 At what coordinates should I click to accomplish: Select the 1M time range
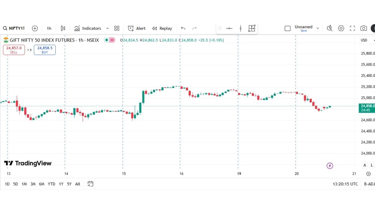[24, 184]
